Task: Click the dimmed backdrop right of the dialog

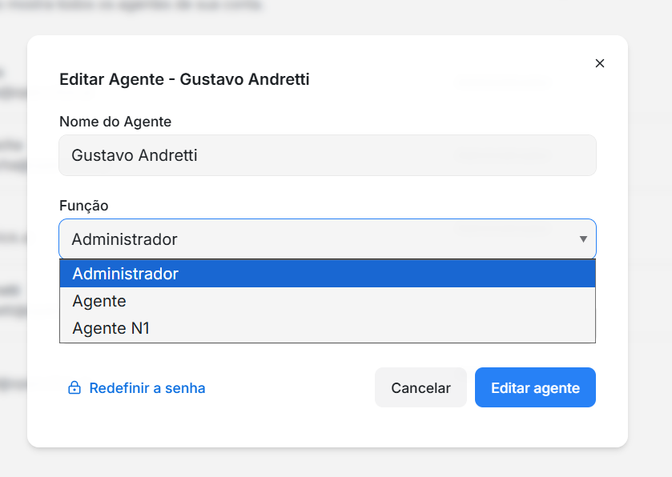Action: [650, 240]
